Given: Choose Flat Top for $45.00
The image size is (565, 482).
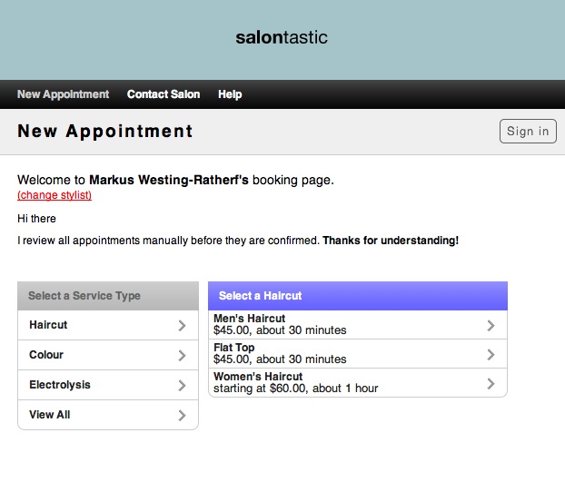Looking at the screenshot, I should tap(358, 353).
